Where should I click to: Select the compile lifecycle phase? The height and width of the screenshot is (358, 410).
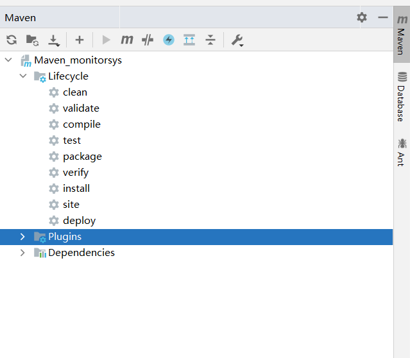[81, 124]
